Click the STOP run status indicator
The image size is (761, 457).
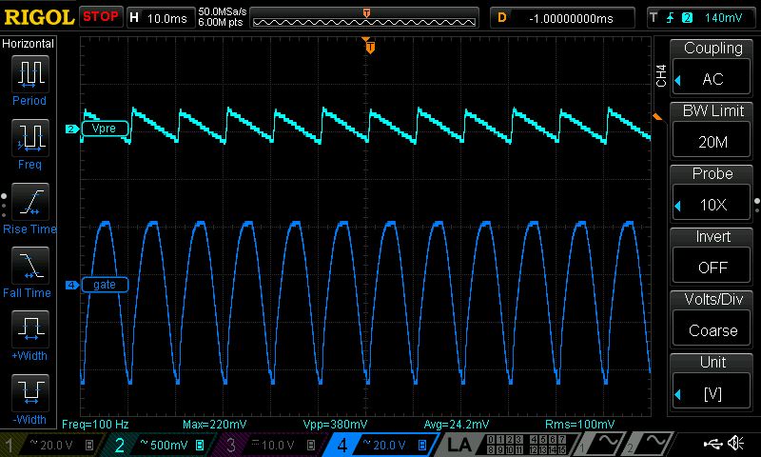click(101, 16)
